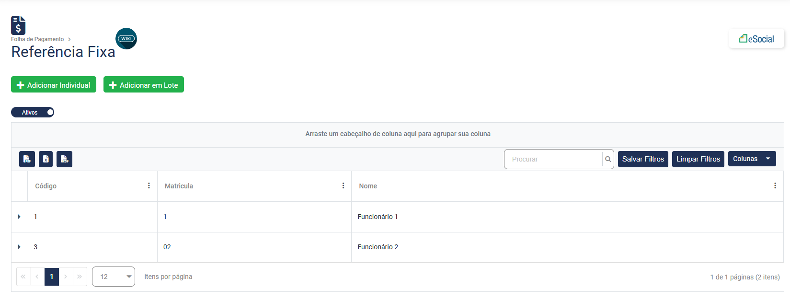Open the Matricula column options menu
The width and height of the screenshot is (790, 301).
(x=343, y=186)
